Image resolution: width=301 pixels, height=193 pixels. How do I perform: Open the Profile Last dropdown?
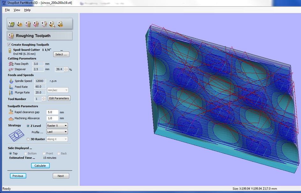(57, 132)
